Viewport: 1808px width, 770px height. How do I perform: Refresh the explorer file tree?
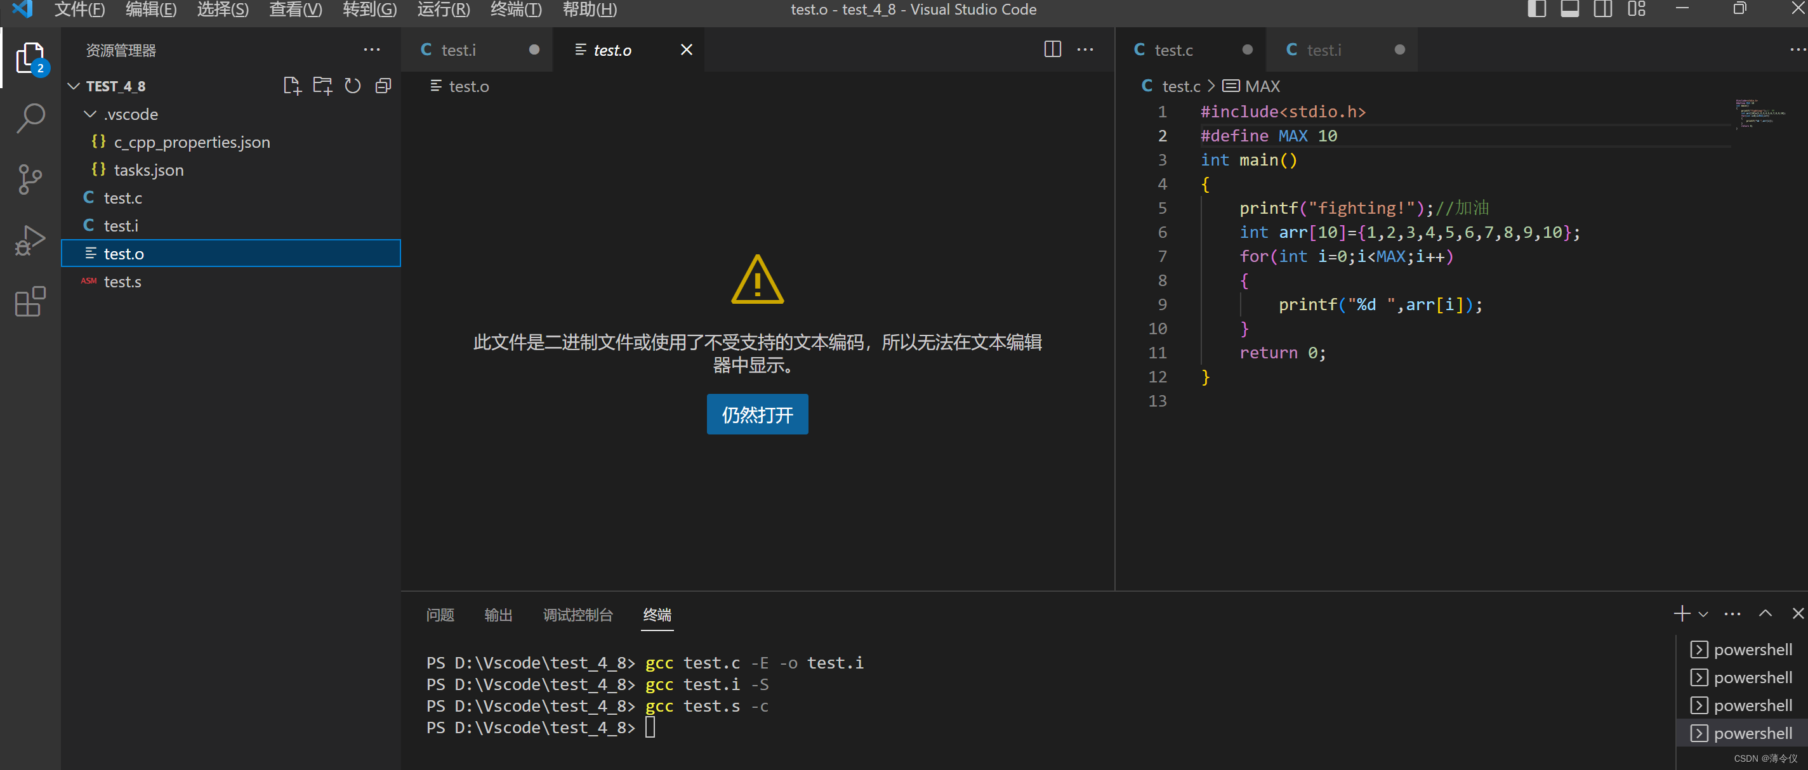point(352,86)
